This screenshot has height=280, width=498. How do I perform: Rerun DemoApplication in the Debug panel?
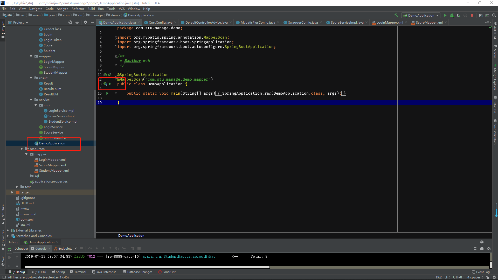point(9,249)
